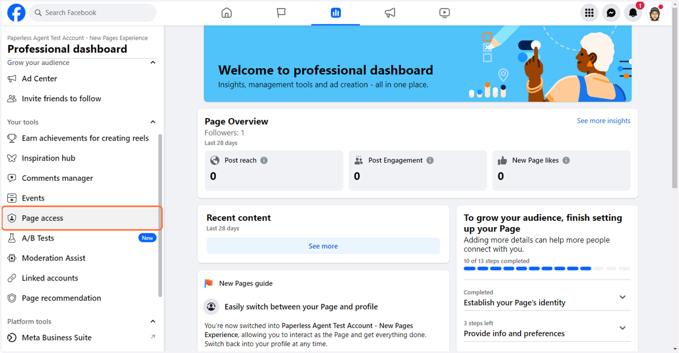The width and height of the screenshot is (679, 353).
Task: Click the Facebook logo icon
Action: pos(16,12)
